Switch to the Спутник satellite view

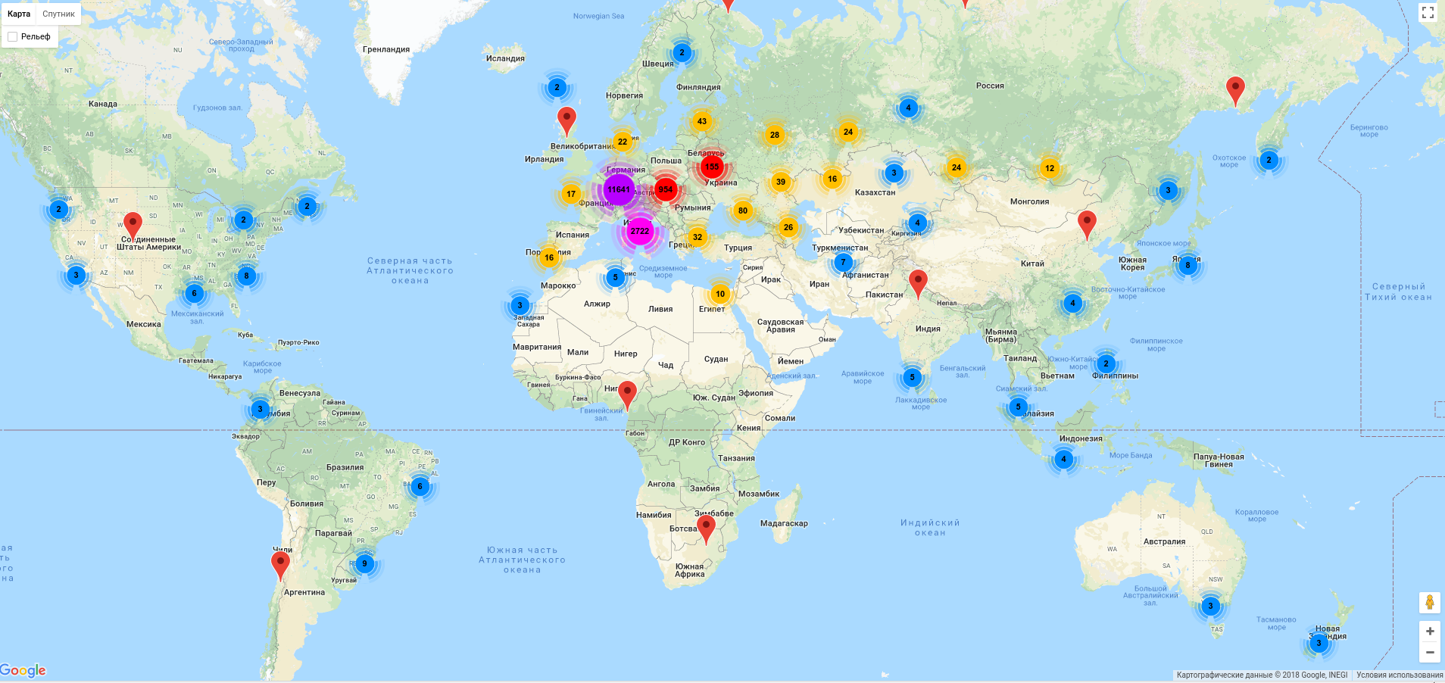[x=58, y=14]
